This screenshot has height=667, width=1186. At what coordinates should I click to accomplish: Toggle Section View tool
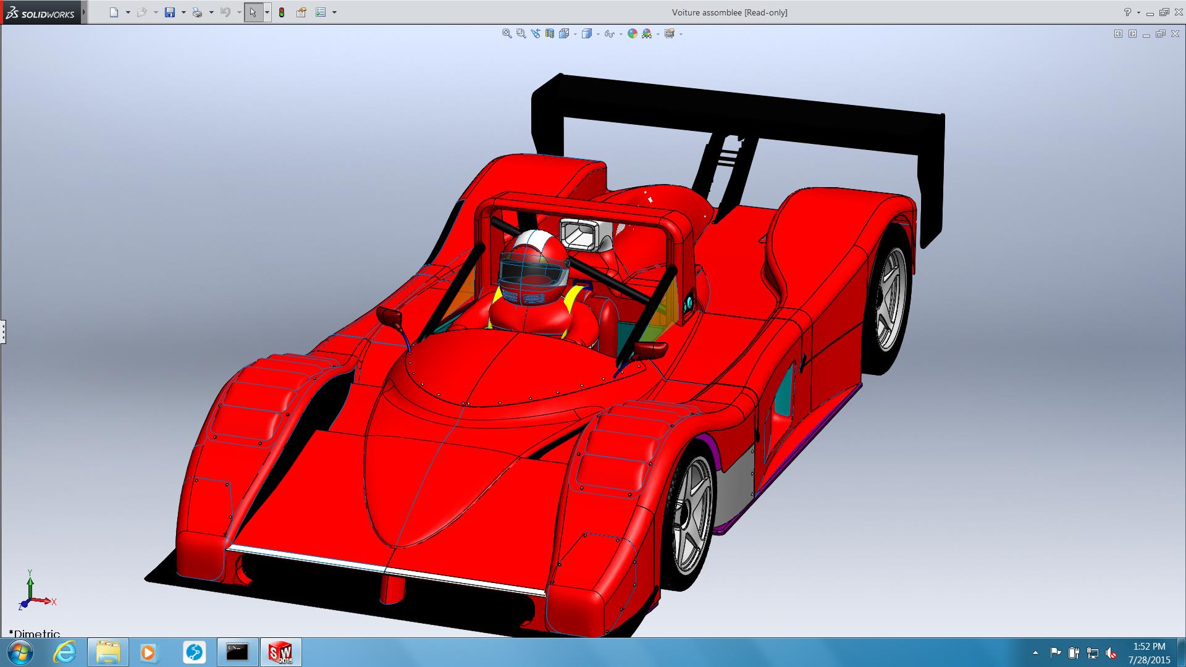click(x=549, y=34)
